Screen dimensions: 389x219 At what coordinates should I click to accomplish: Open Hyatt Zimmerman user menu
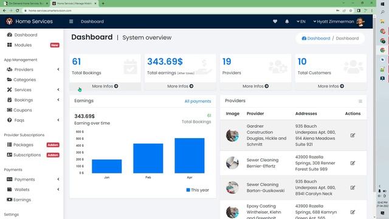coord(339,22)
